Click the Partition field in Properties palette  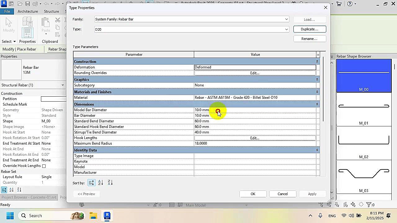[x=53, y=99]
